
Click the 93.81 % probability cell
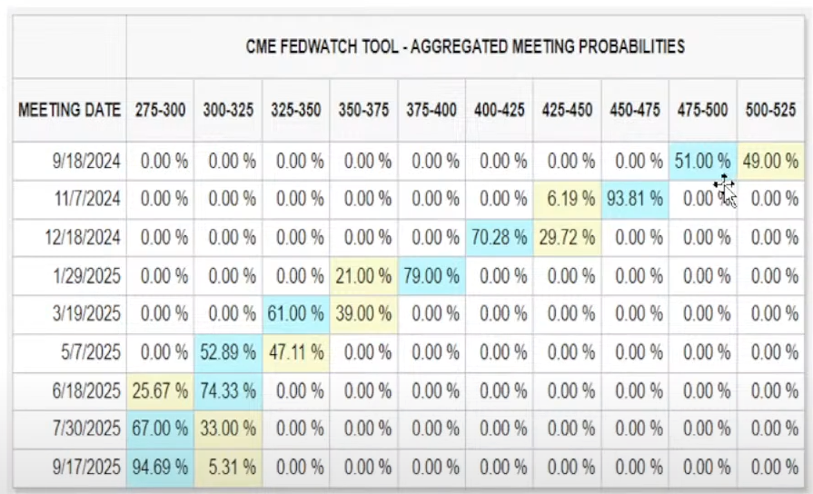click(634, 200)
